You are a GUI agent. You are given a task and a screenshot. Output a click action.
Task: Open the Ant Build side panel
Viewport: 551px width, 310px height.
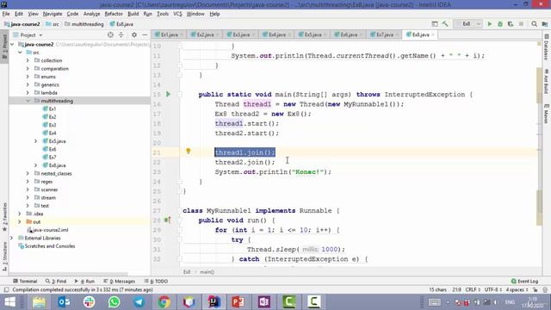(x=547, y=82)
